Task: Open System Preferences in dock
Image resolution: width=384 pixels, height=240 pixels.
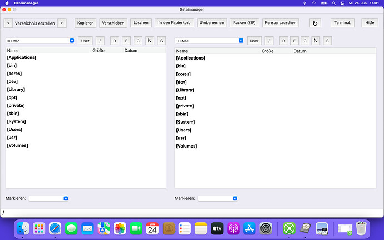Action: [265, 228]
